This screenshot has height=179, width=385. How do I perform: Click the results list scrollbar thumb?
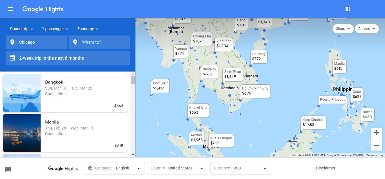[x=133, y=80]
